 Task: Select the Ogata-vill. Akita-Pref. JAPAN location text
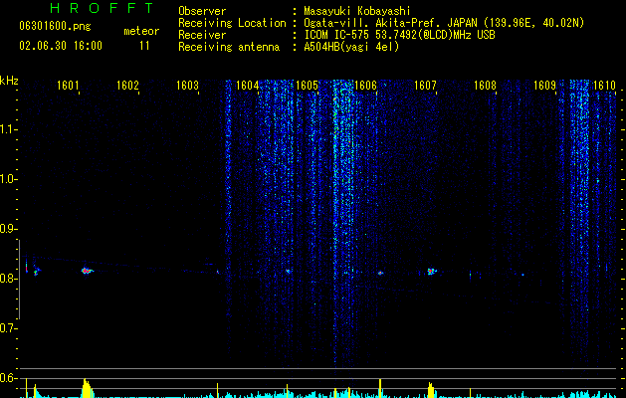click(444, 23)
